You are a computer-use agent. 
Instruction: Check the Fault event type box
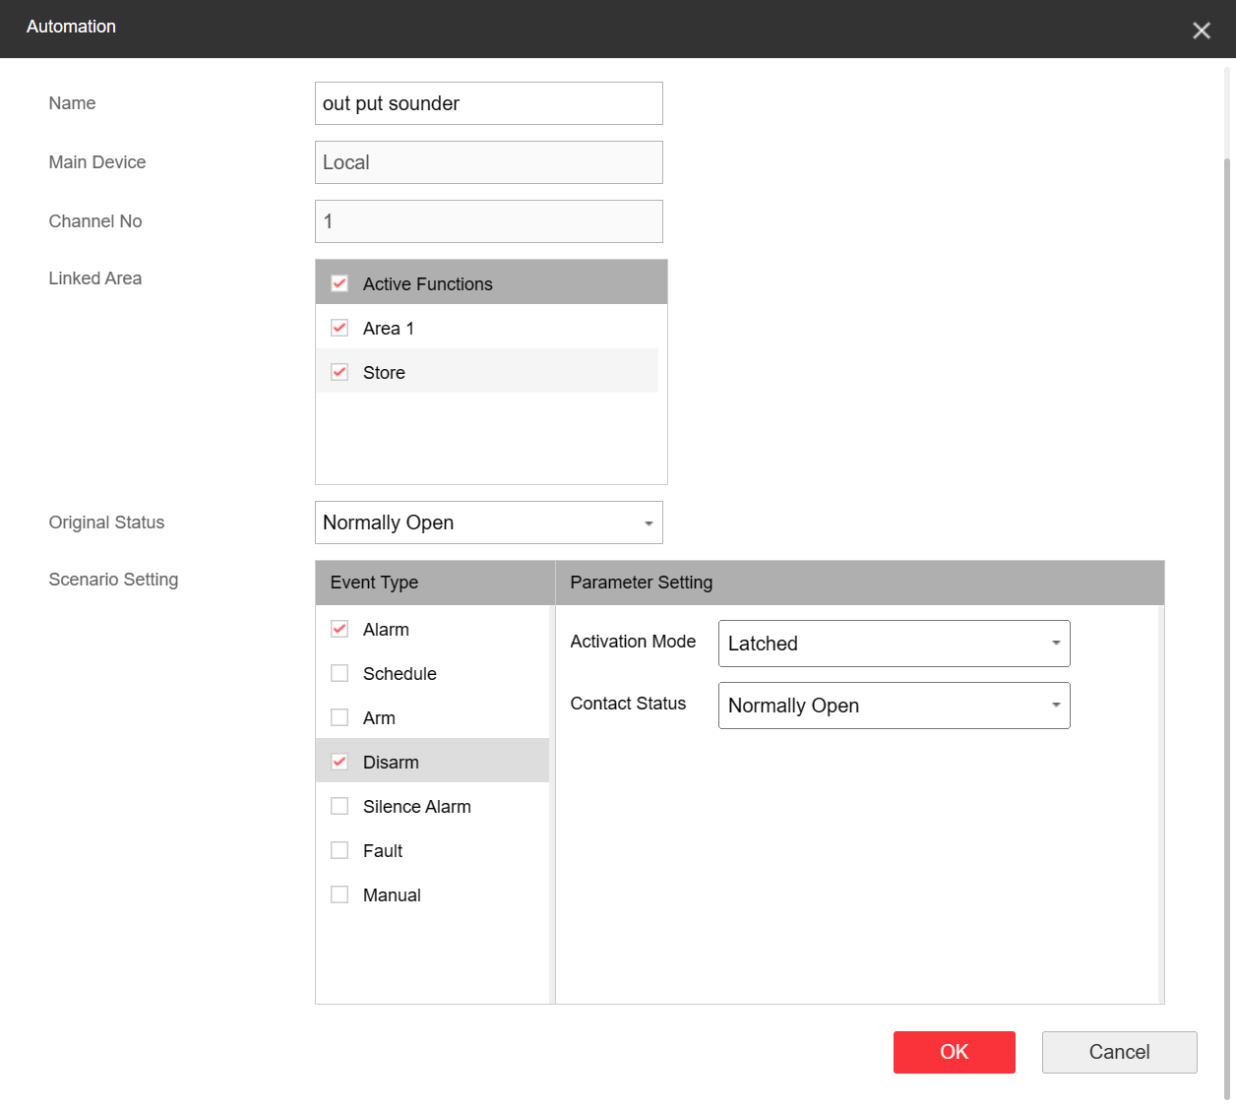point(340,850)
